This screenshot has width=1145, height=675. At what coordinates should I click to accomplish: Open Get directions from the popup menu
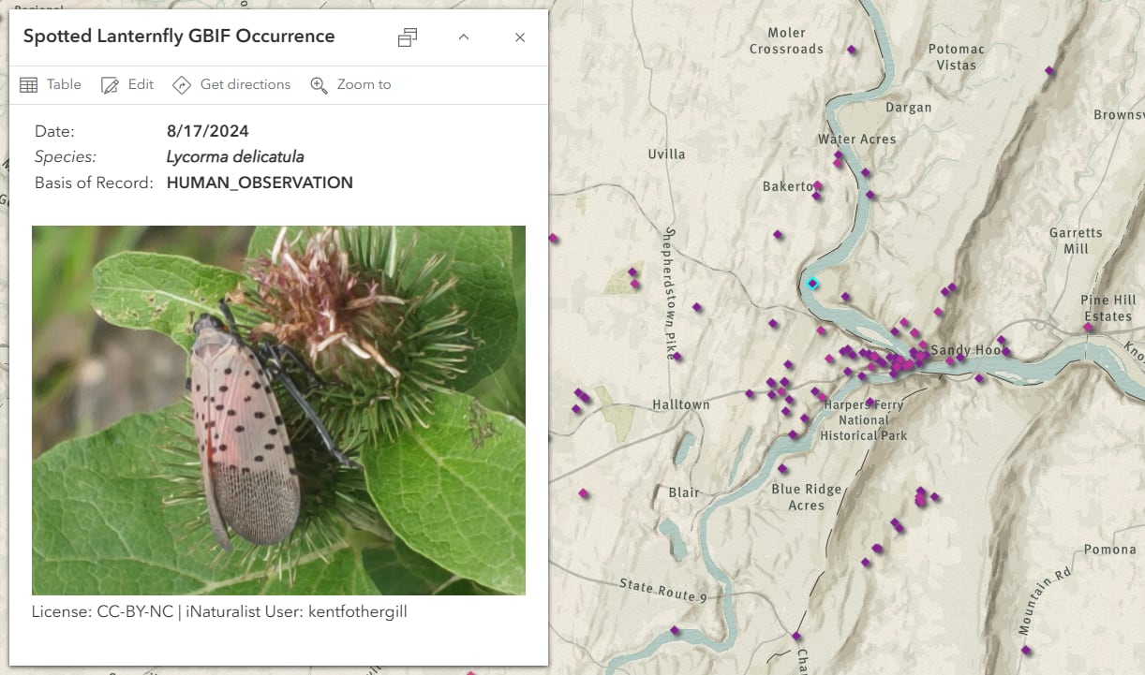coord(230,84)
